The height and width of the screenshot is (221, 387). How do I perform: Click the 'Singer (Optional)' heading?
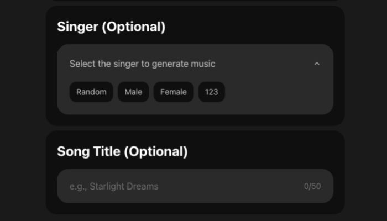111,27
